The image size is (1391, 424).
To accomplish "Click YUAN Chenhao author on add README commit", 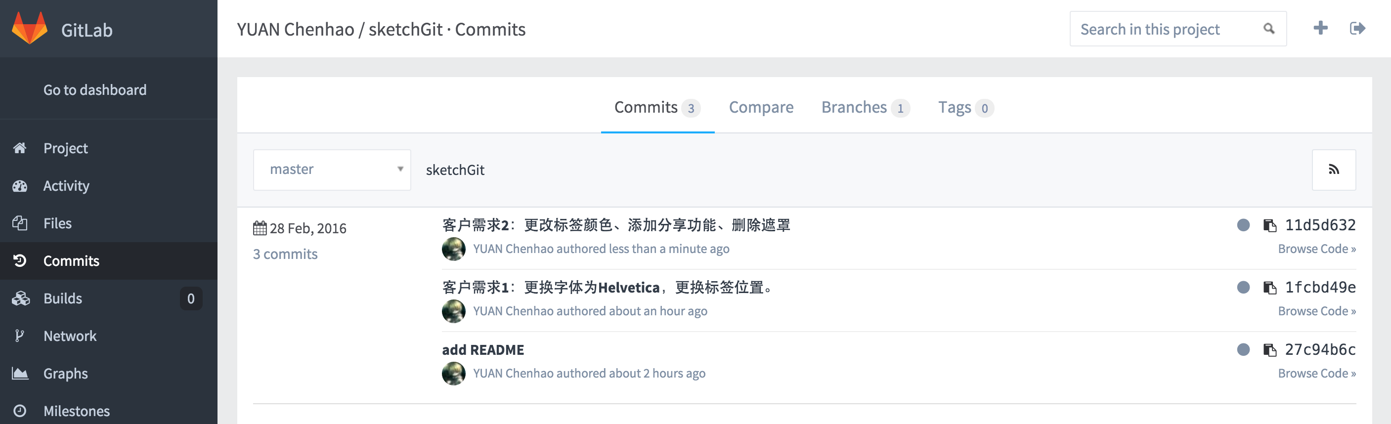I will click(x=513, y=374).
